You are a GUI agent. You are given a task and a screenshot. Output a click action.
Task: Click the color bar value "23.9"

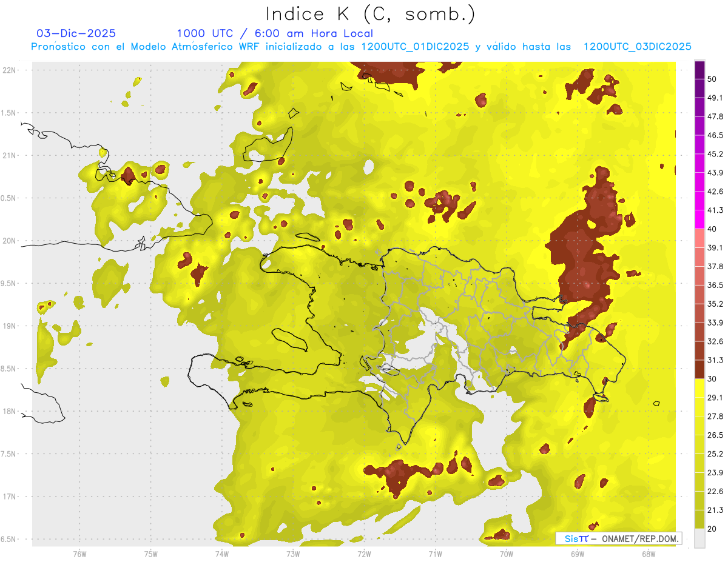click(715, 473)
